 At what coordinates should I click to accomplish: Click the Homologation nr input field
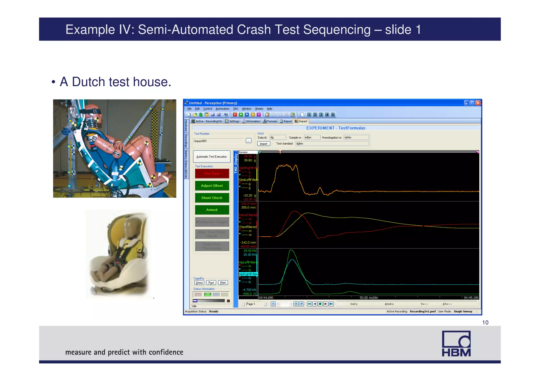coord(356,137)
